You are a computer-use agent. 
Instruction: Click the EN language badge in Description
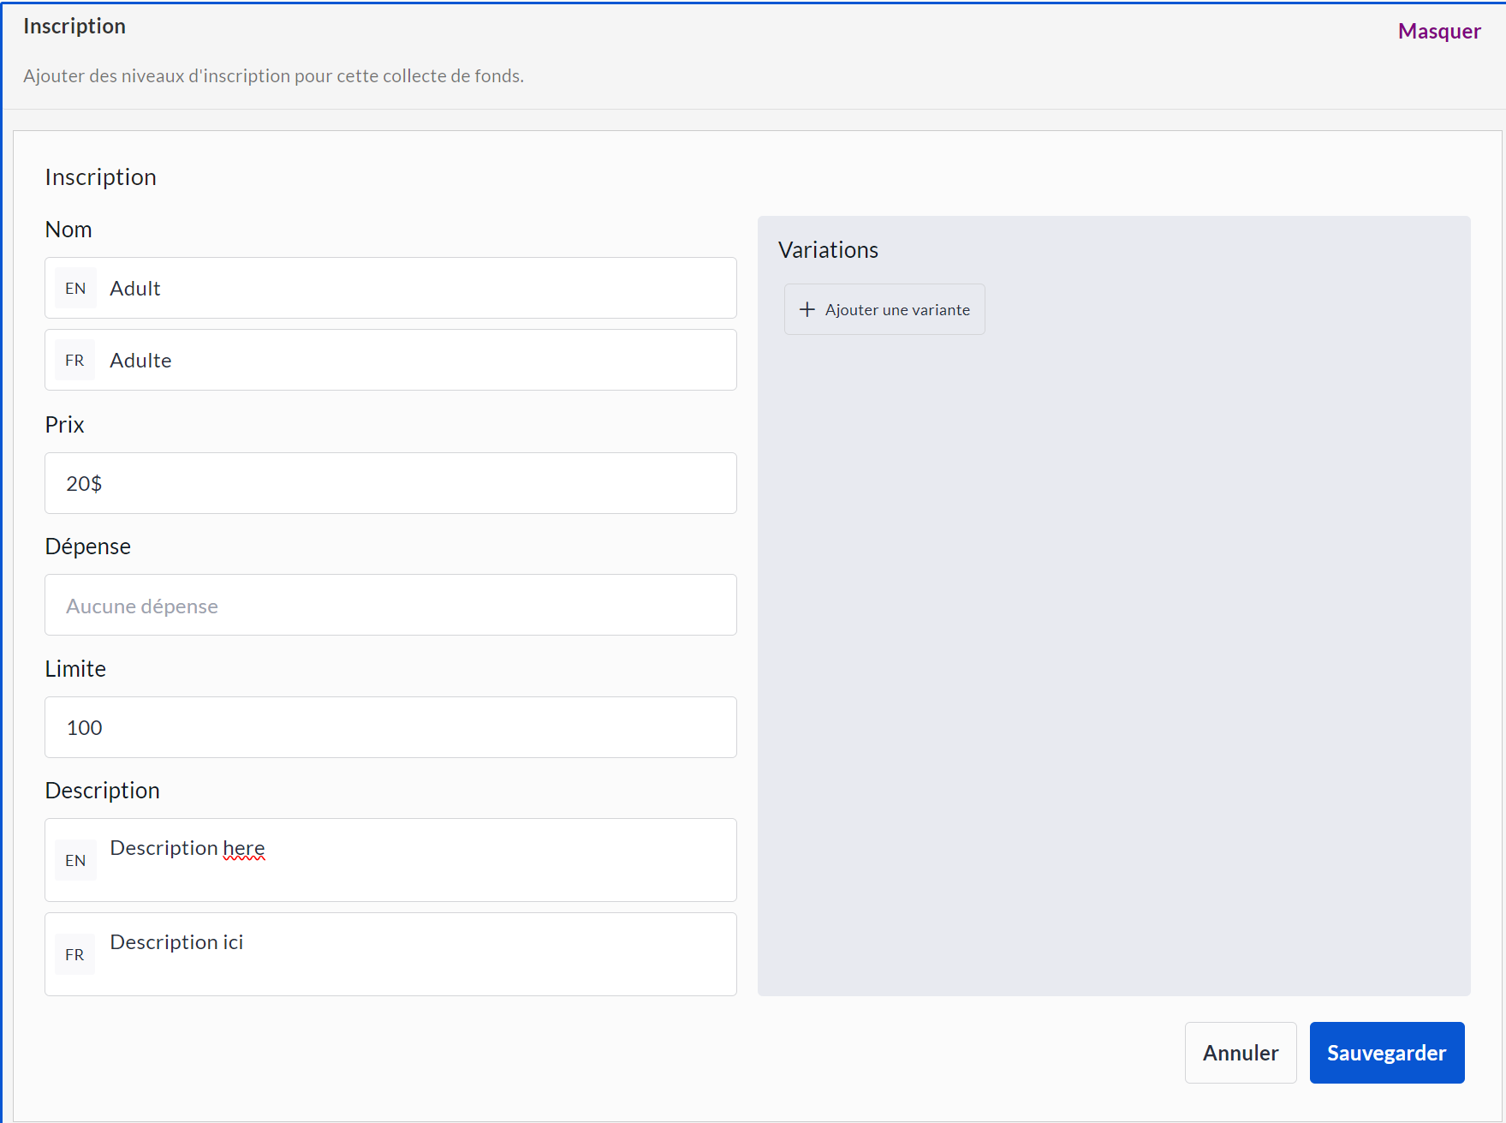(75, 860)
